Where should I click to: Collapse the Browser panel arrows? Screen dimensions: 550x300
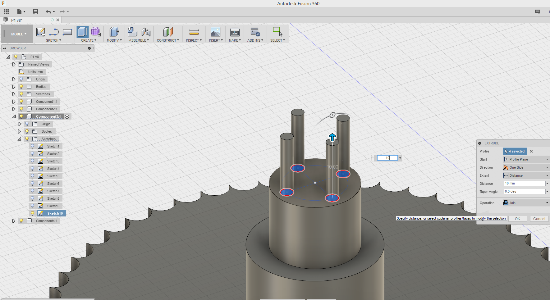pos(5,48)
